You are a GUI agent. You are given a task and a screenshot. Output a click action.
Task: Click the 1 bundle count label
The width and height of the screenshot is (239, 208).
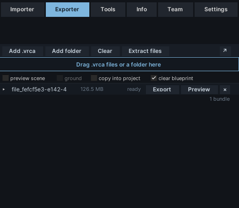pos(219,99)
